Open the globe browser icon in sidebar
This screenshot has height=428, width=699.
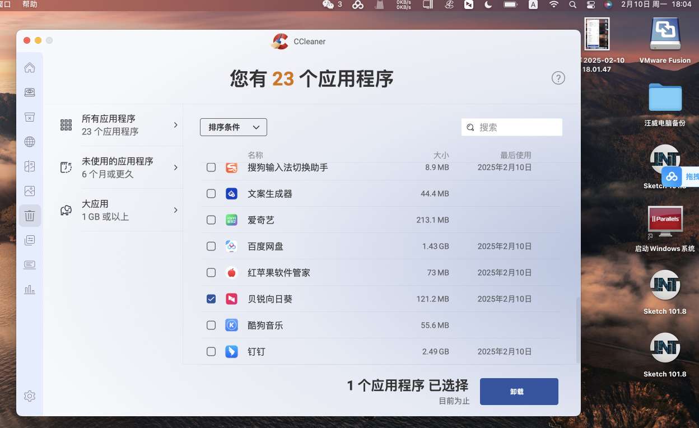coord(30,142)
